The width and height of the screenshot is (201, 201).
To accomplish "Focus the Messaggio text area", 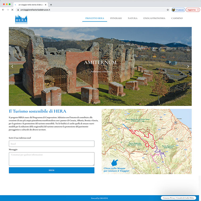I will pos(52,159).
